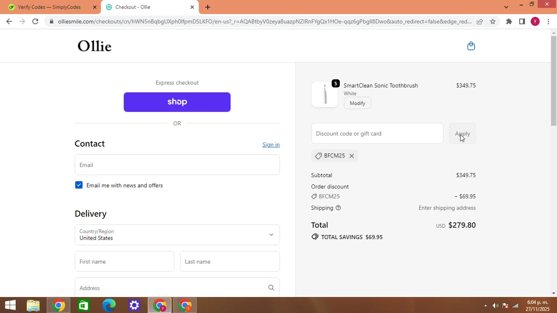Remove the BFCM25 discount code tag
The image size is (557, 313).
click(352, 156)
